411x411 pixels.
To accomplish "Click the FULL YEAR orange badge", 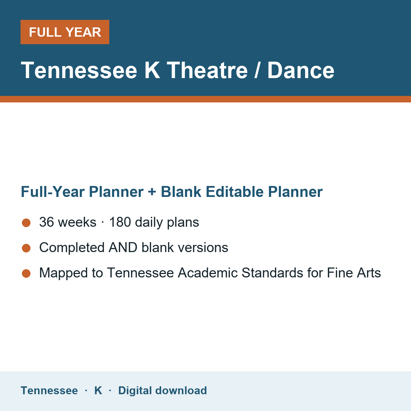I will pyautogui.click(x=65, y=32).
